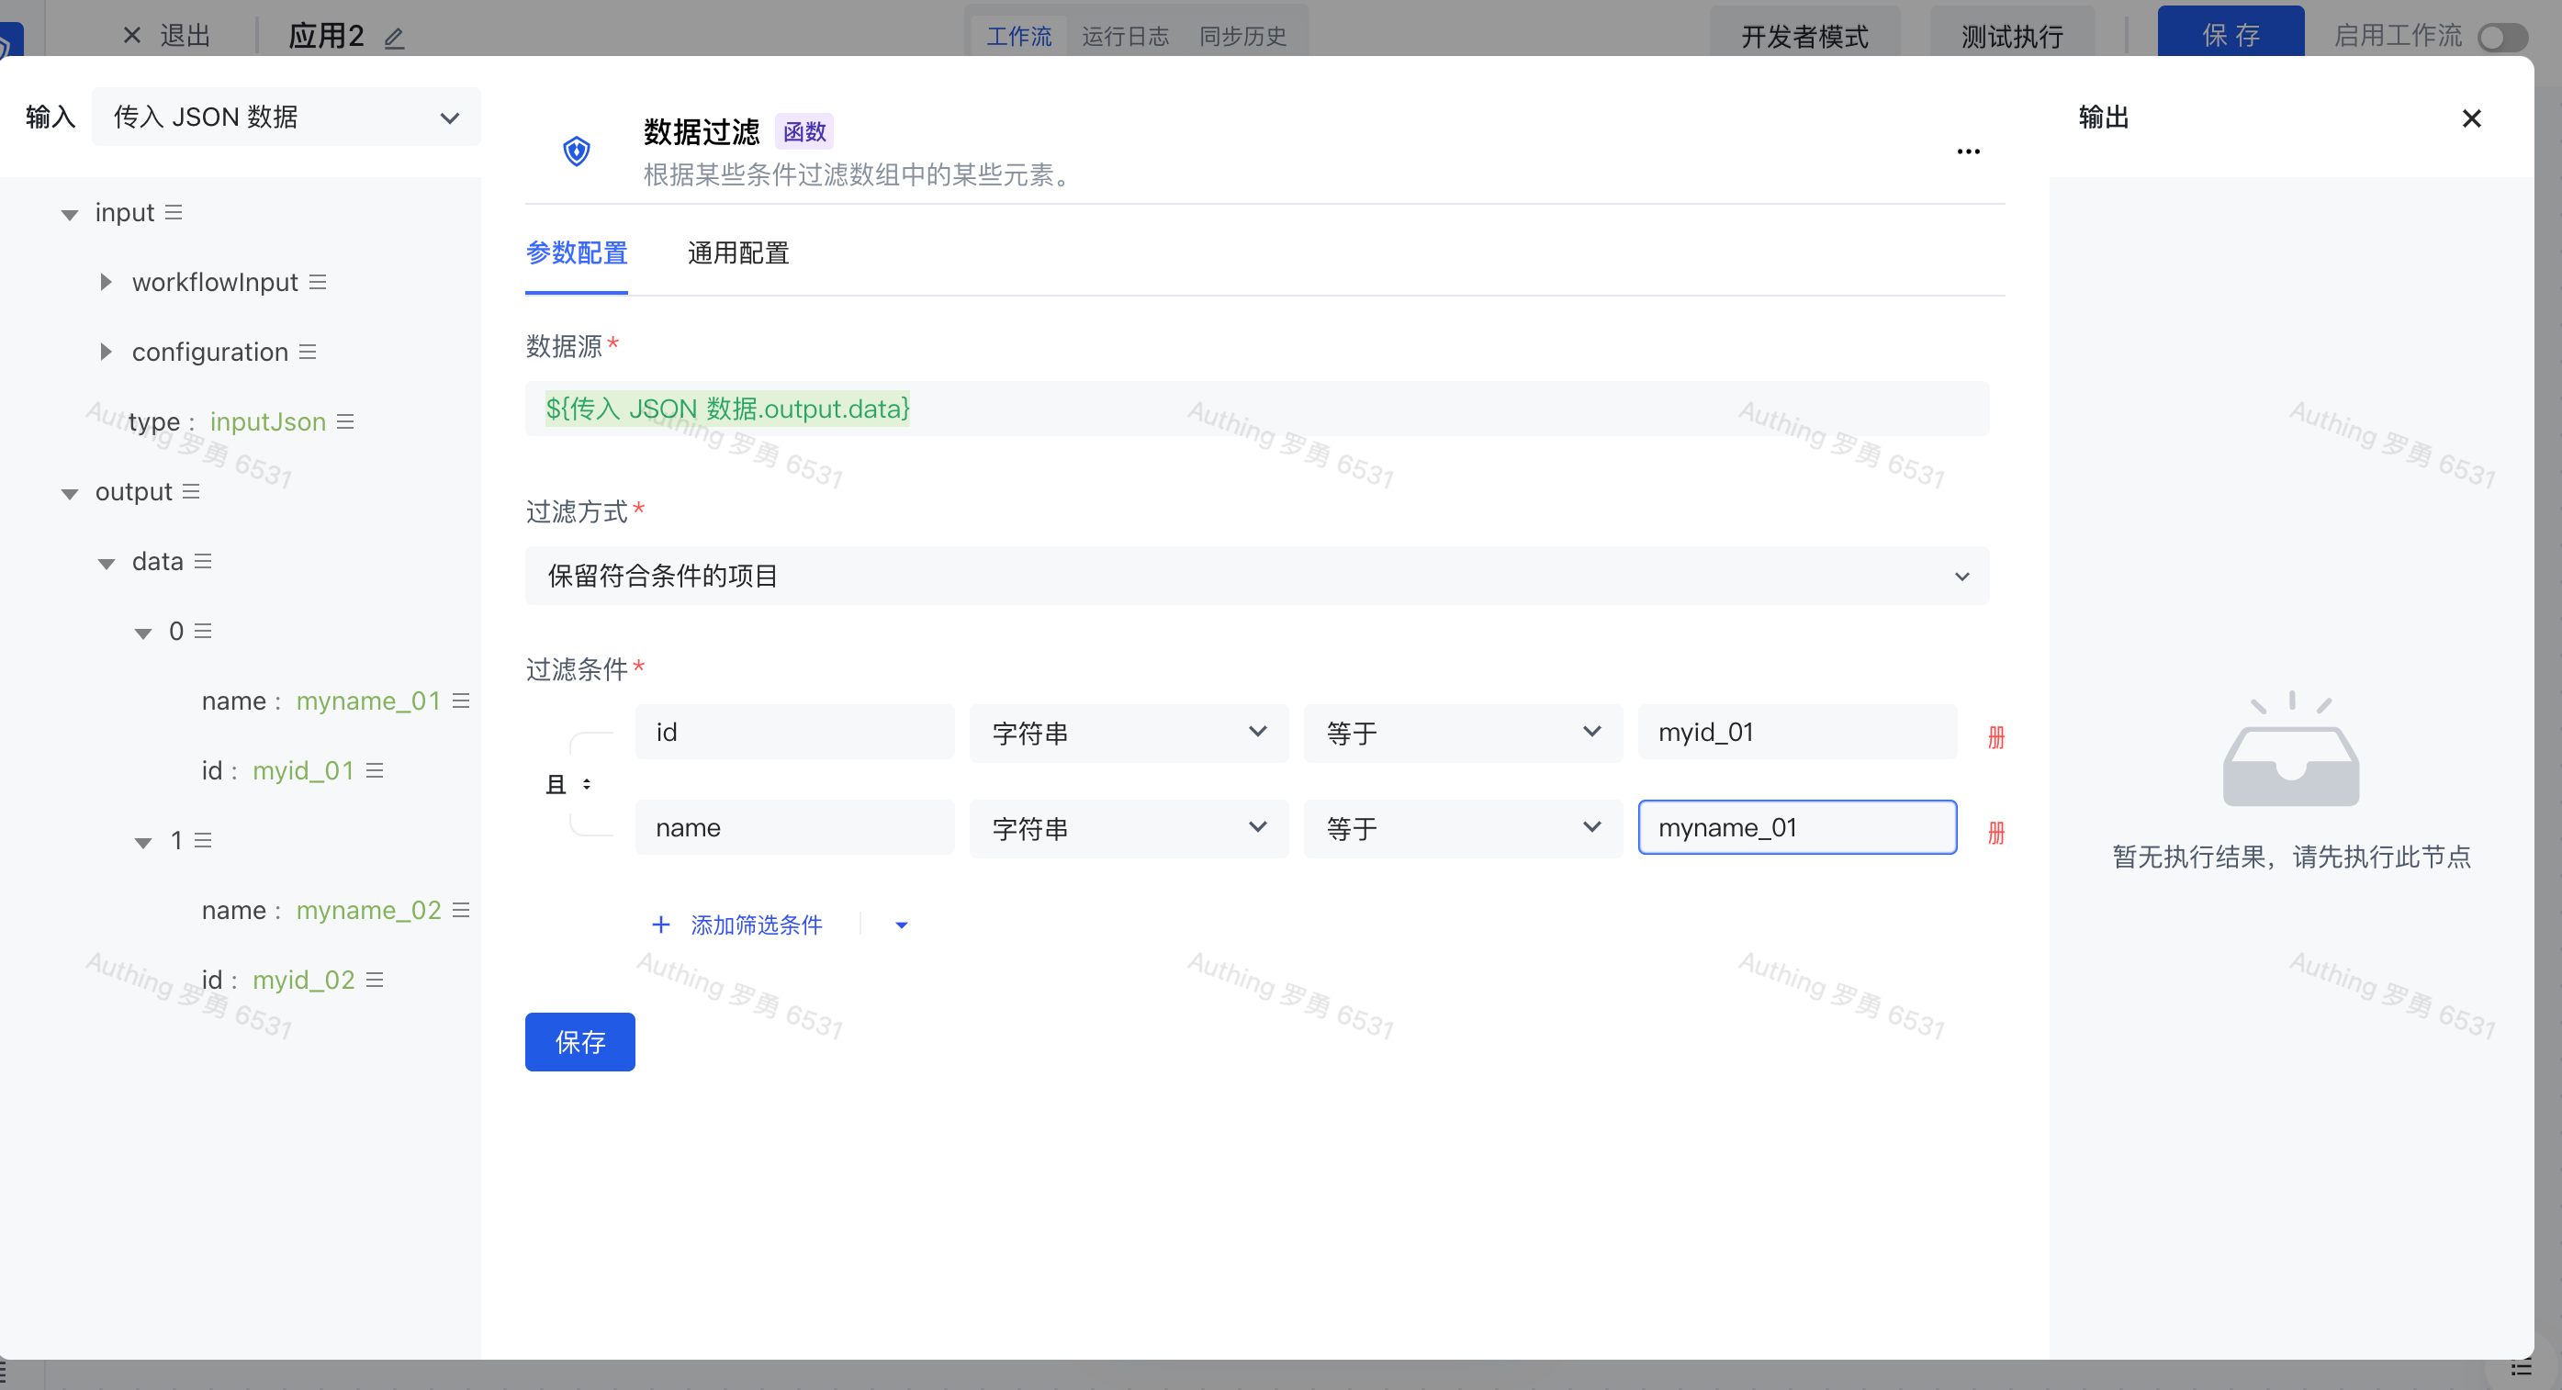Delete the id filter condition row

click(1995, 736)
